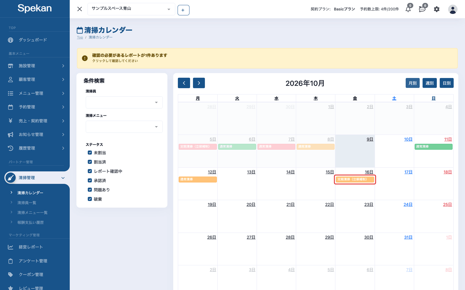Open the サンプルスペース青山 space dropdown
Image resolution: width=465 pixels, height=290 pixels.
click(131, 9)
